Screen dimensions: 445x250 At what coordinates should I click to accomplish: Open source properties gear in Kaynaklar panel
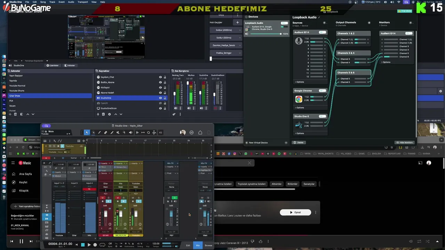pos(110,114)
